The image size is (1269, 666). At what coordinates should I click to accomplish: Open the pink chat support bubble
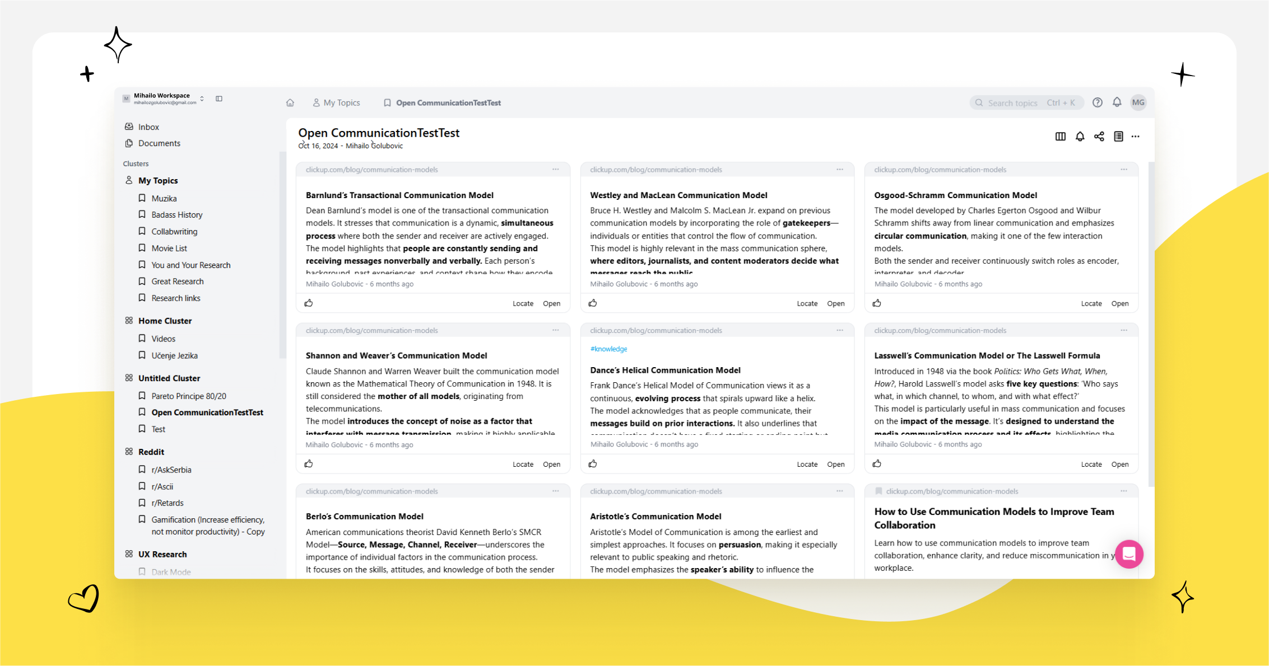coord(1129,554)
